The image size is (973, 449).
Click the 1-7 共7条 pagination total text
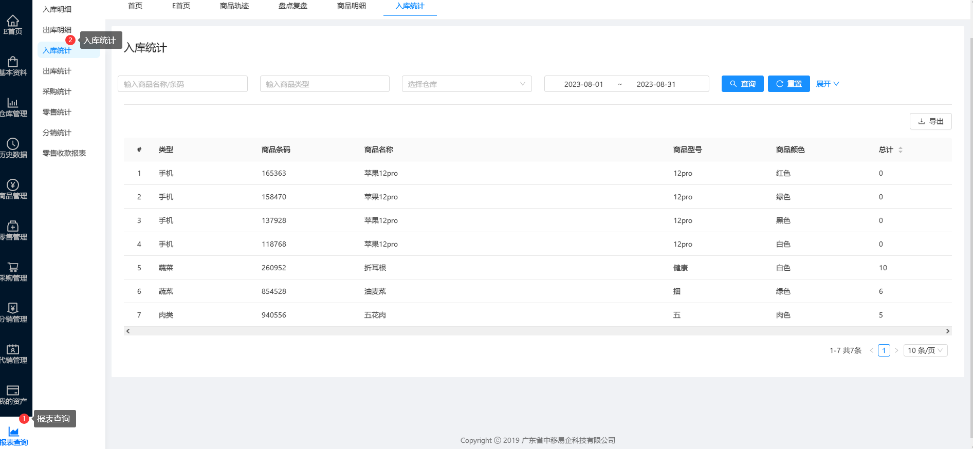pos(846,350)
